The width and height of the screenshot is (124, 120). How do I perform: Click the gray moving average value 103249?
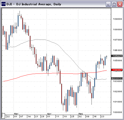[x=117, y=78]
